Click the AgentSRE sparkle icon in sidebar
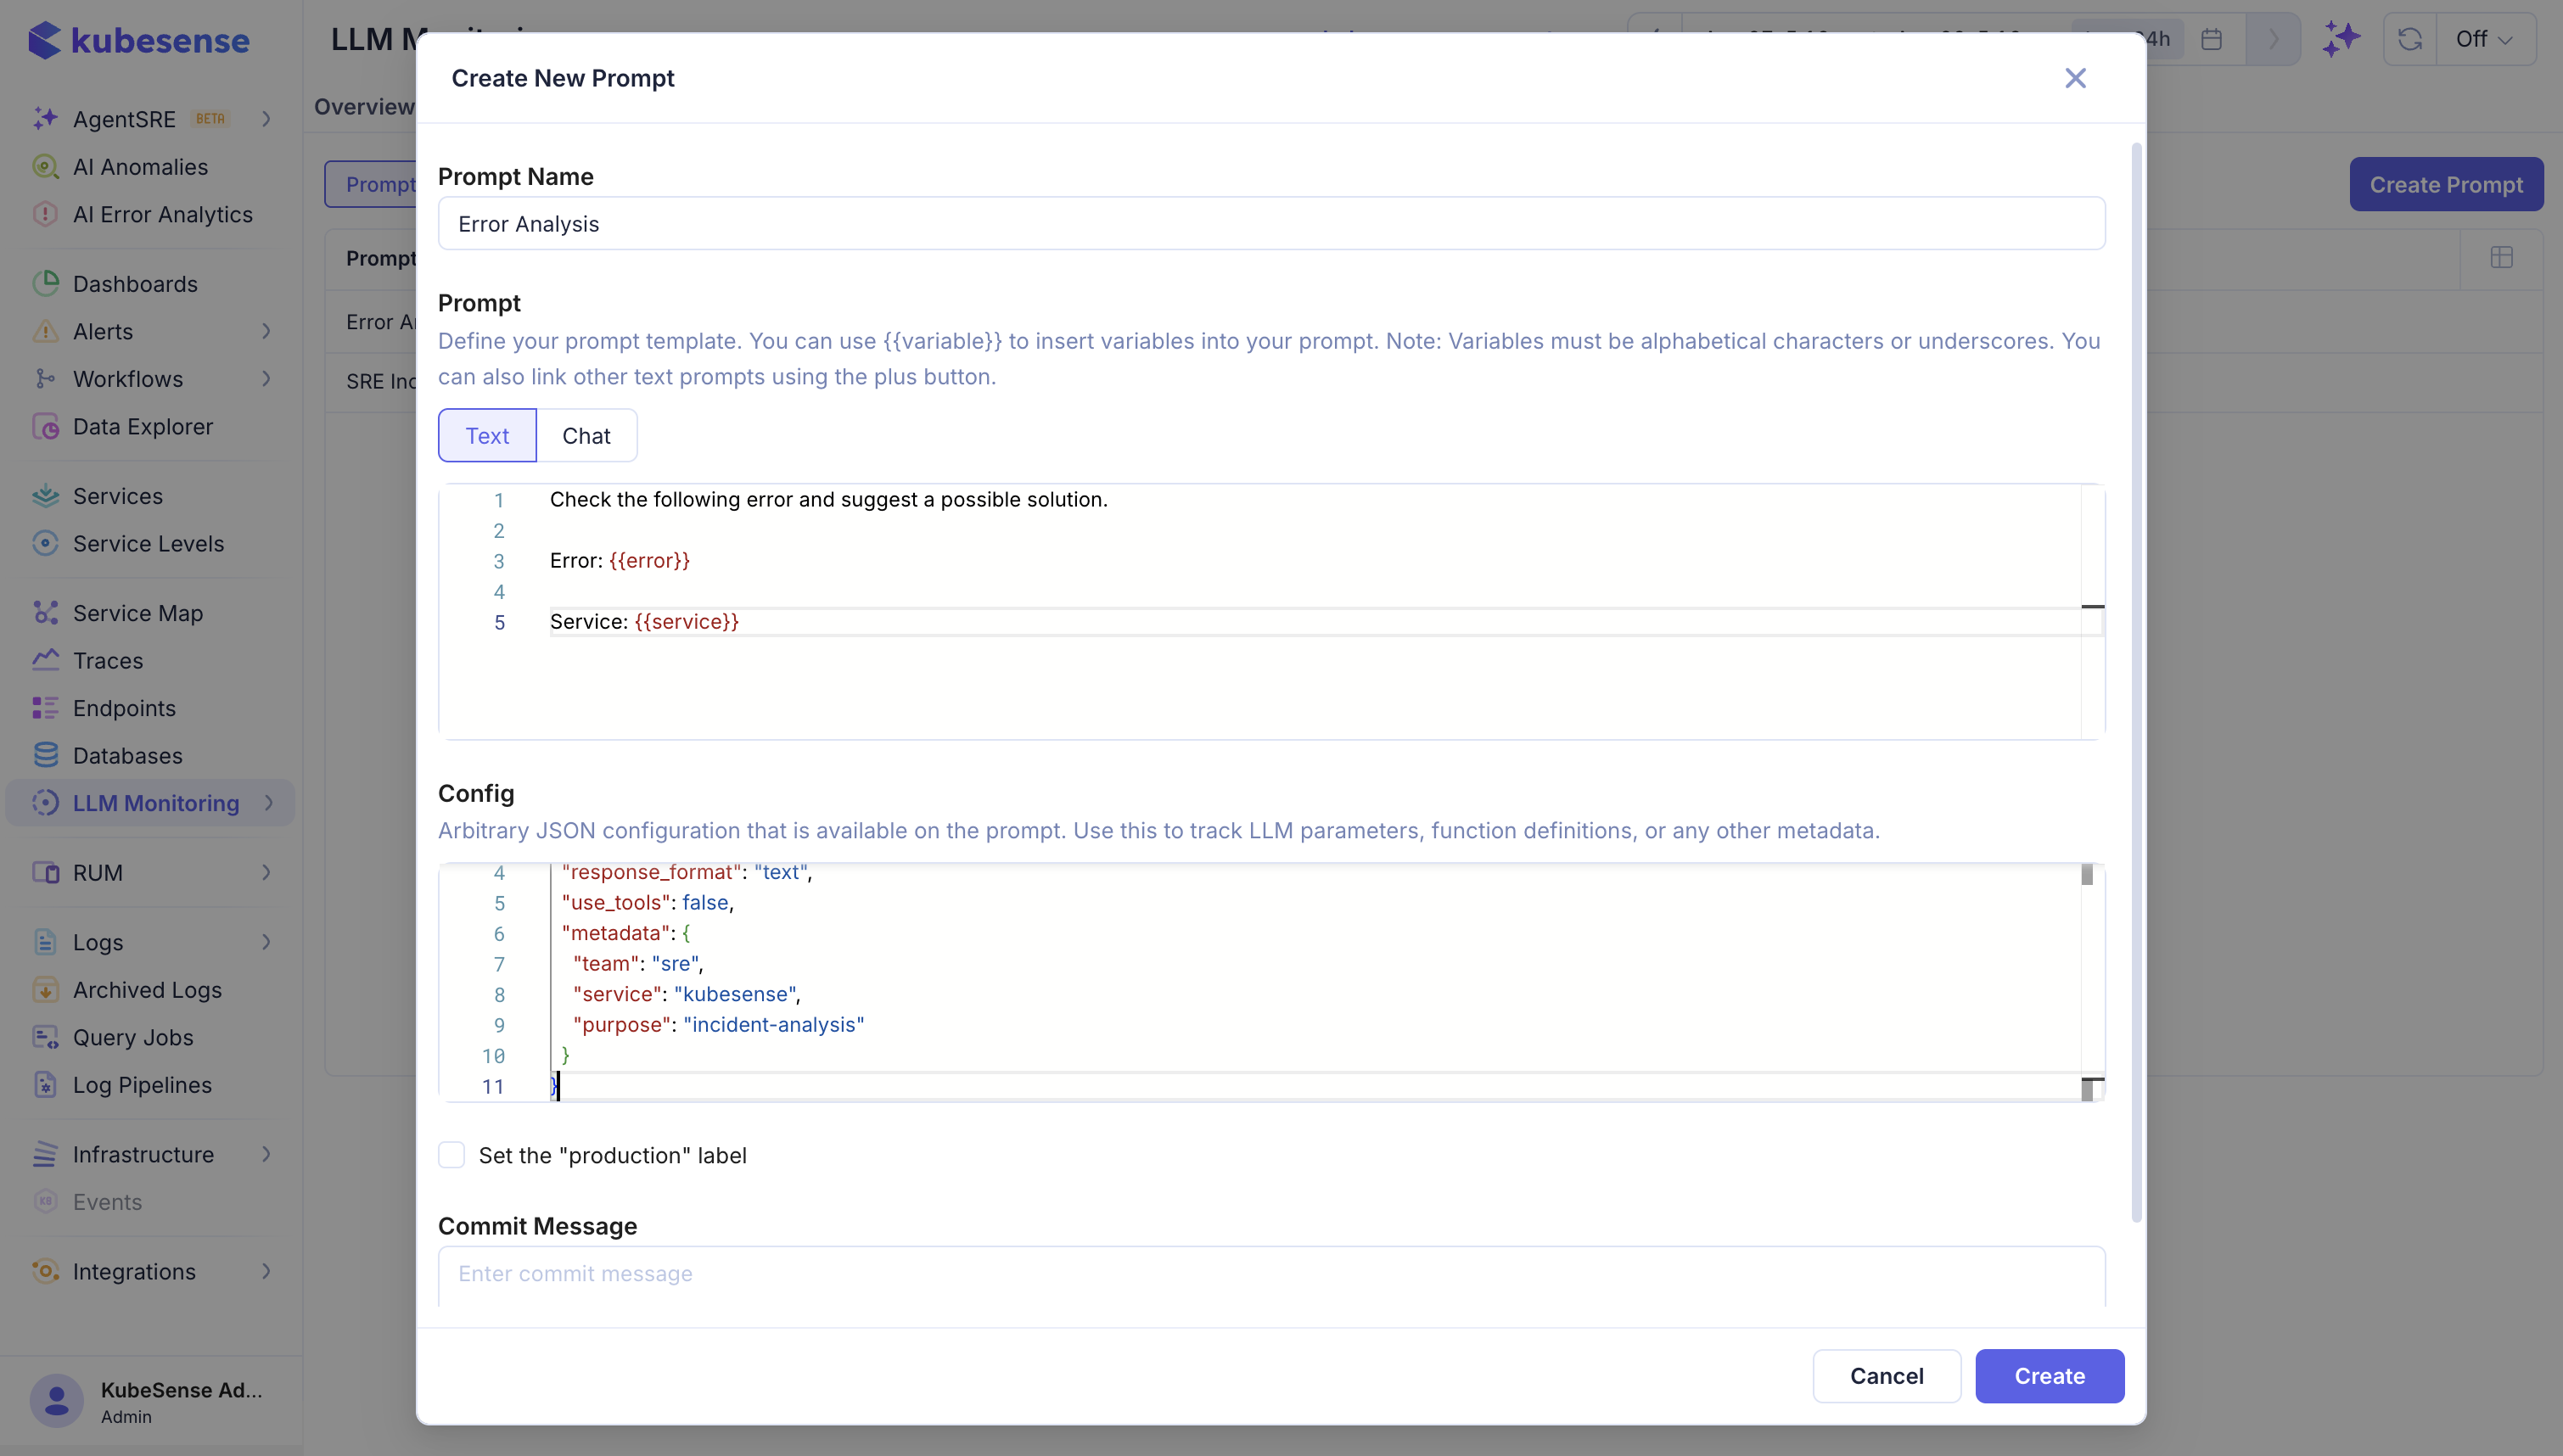The image size is (2563, 1456). [x=45, y=119]
